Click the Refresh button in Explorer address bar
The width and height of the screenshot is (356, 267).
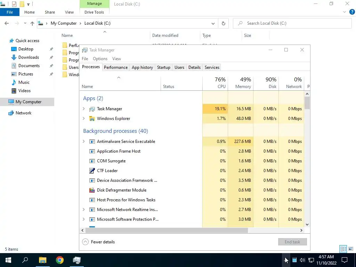[x=224, y=23]
